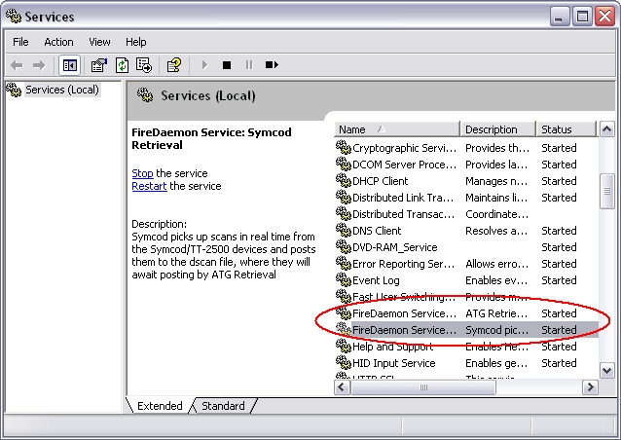Switch to the Extended tab
This screenshot has height=440, width=621.
coord(160,406)
